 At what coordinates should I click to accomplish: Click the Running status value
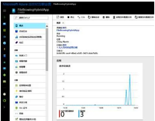coord(61,36)
